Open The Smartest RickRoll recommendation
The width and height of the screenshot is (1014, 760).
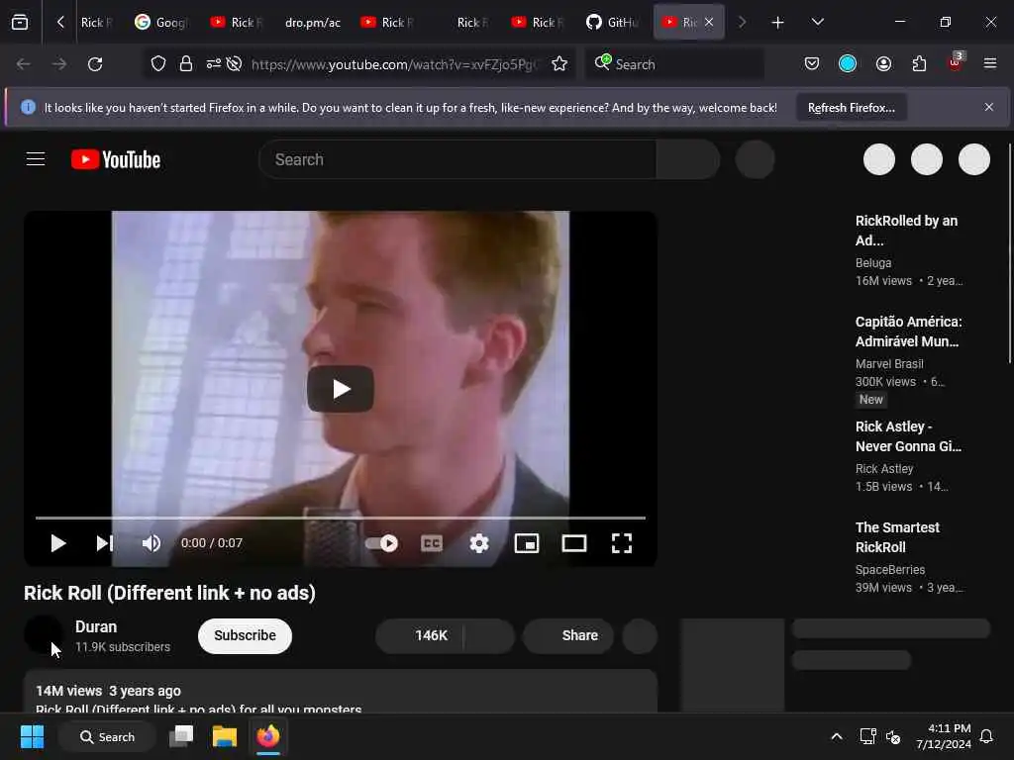point(897,537)
